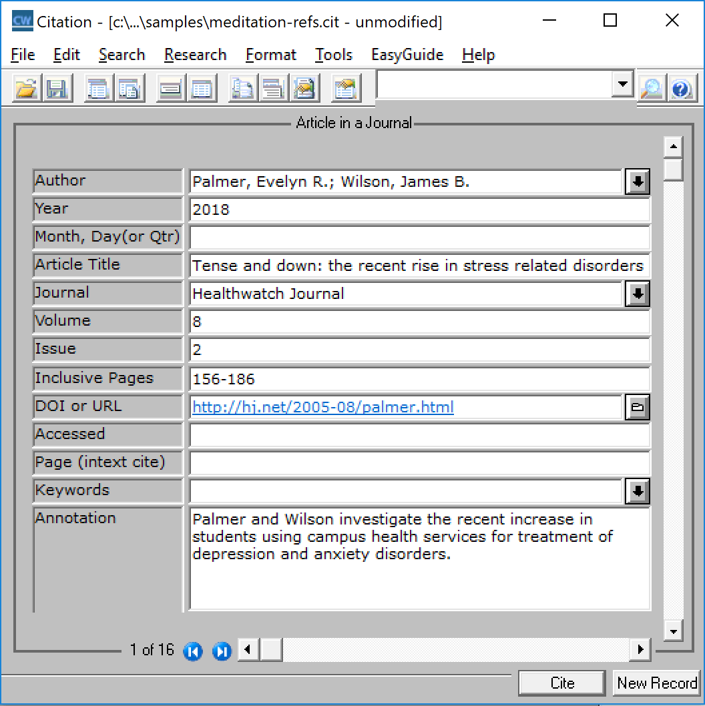This screenshot has height=706, width=705.
Task: Open the hj.net palmer.html link
Action: 323,407
